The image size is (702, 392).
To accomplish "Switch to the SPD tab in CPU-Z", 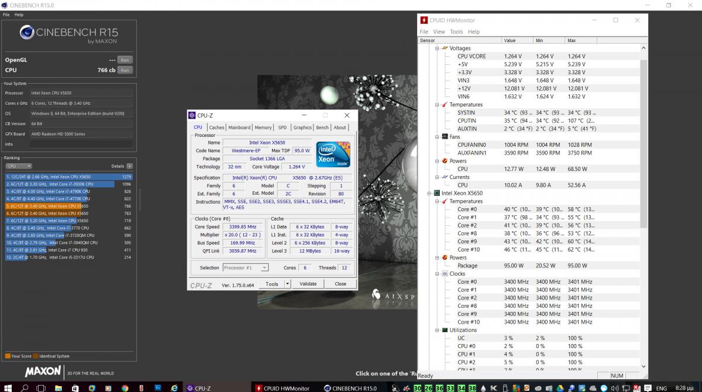I will [283, 128].
